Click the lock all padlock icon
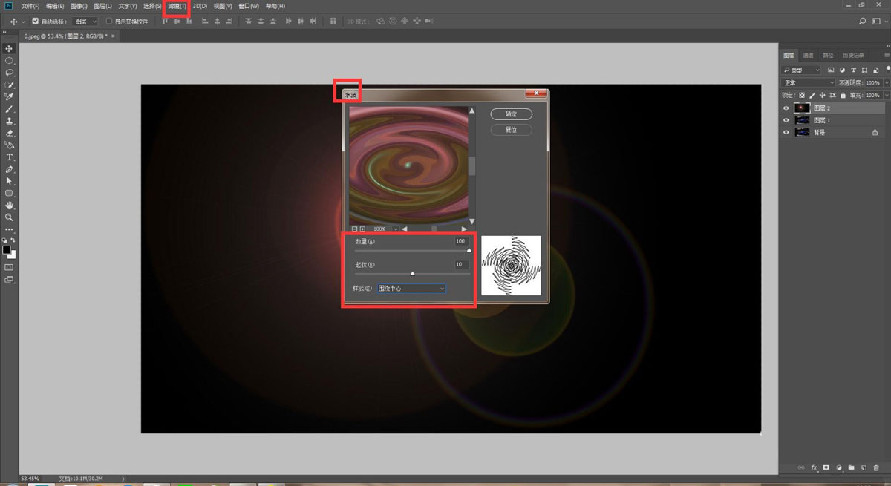The image size is (891, 486). tap(842, 95)
